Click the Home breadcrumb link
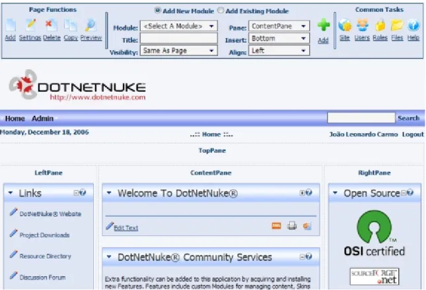This screenshot has height=290, width=426. (x=211, y=134)
